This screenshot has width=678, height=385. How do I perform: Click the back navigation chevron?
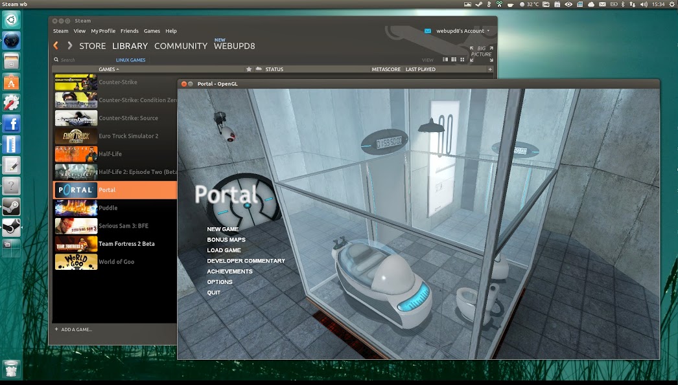(x=56, y=45)
